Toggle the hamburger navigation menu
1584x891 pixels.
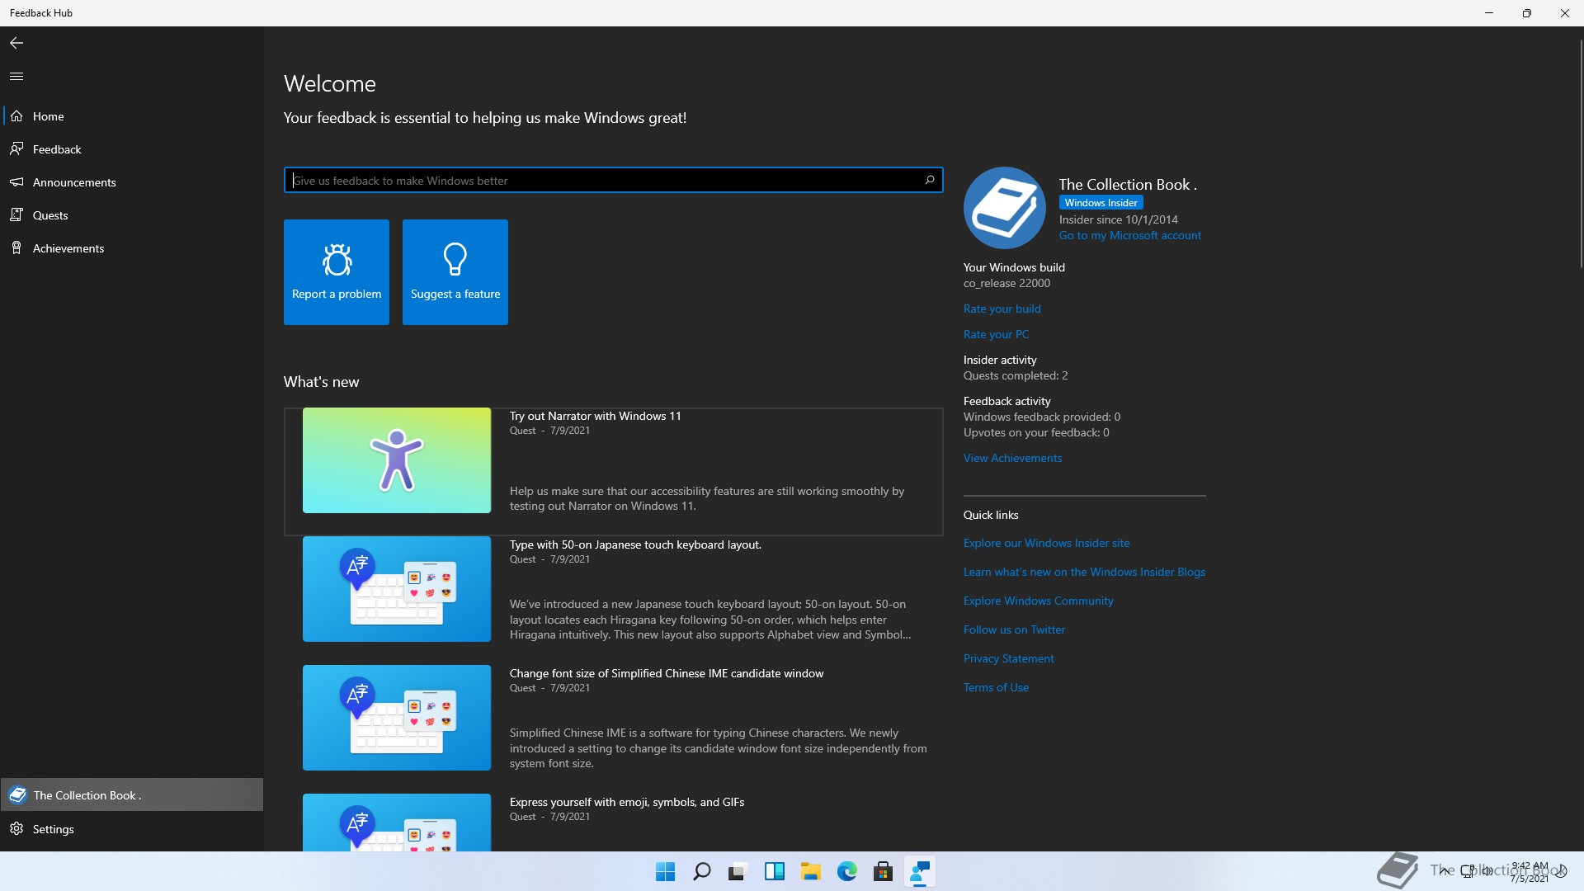pos(16,76)
